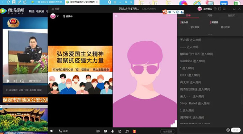
Task: Open the three-line menu in the live room title bar
Action: (x=224, y=9)
